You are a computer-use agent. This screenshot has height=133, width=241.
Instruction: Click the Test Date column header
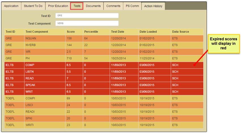click(124, 32)
